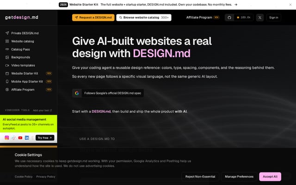Click the Try free button
This screenshot has height=185, width=296.
tap(45, 138)
